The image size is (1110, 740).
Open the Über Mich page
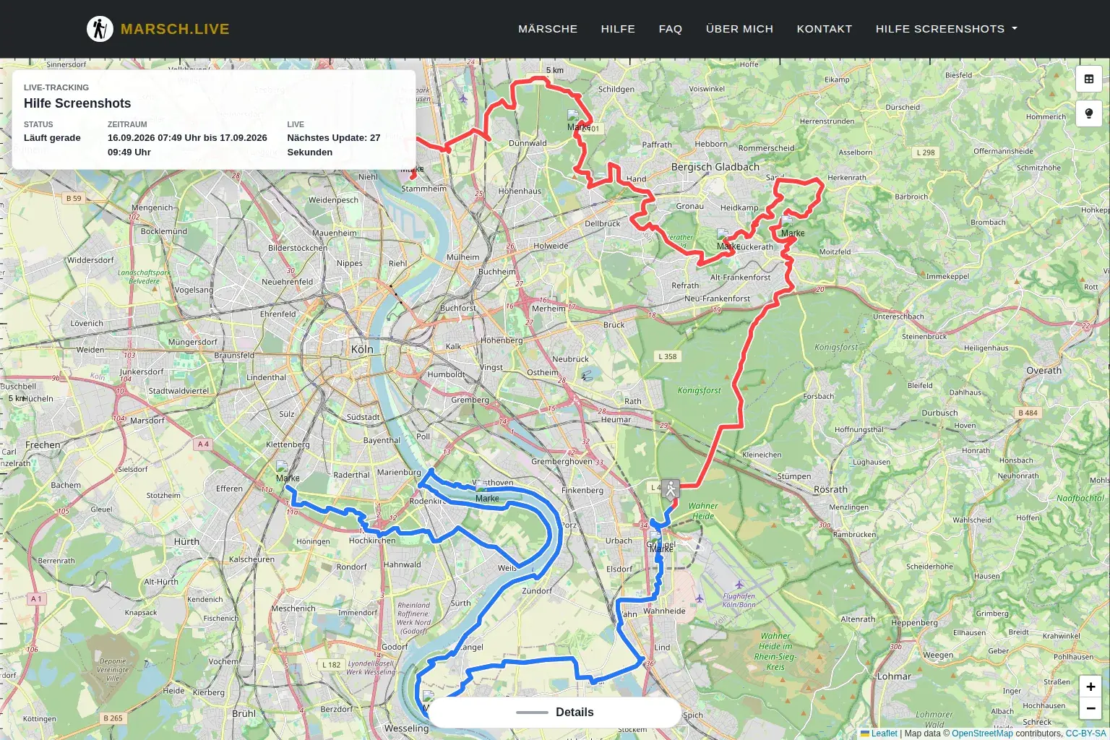pyautogui.click(x=739, y=29)
